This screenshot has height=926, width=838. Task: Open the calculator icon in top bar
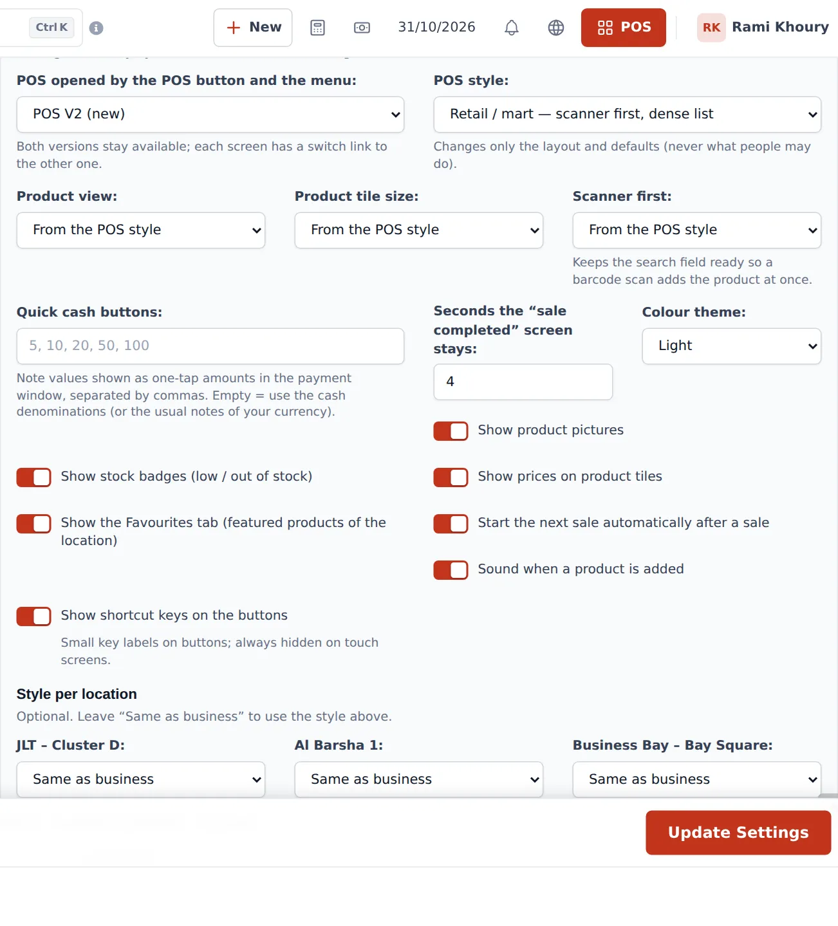pyautogui.click(x=317, y=28)
